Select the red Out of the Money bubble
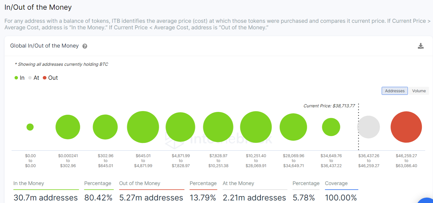Viewport: 433px width, 203px height. pyautogui.click(x=406, y=127)
